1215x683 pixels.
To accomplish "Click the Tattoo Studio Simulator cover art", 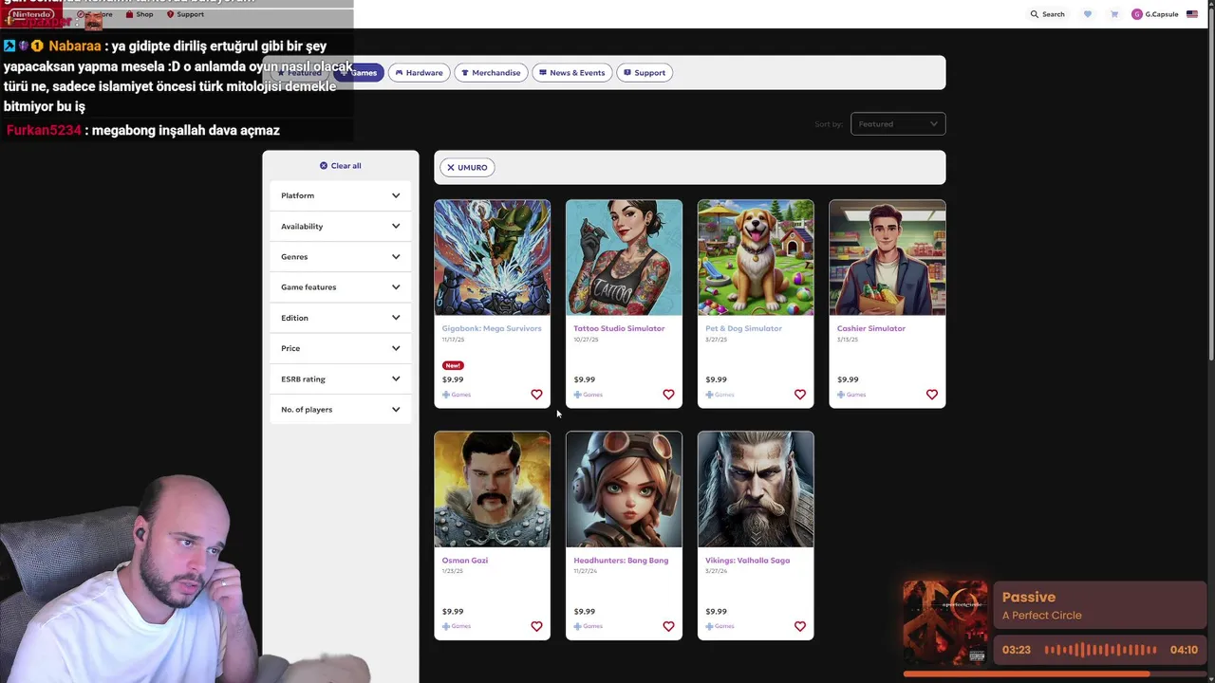I will 624,257.
